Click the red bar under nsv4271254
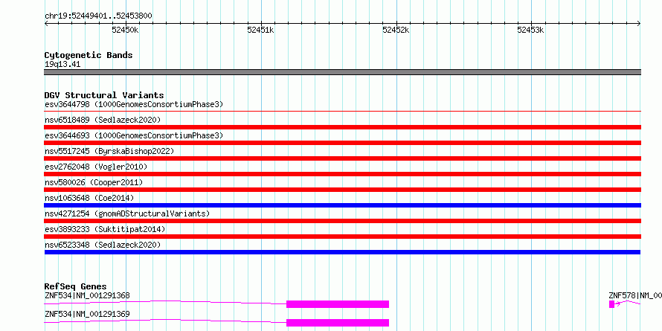The height and width of the screenshot is (331, 662). click(342, 221)
